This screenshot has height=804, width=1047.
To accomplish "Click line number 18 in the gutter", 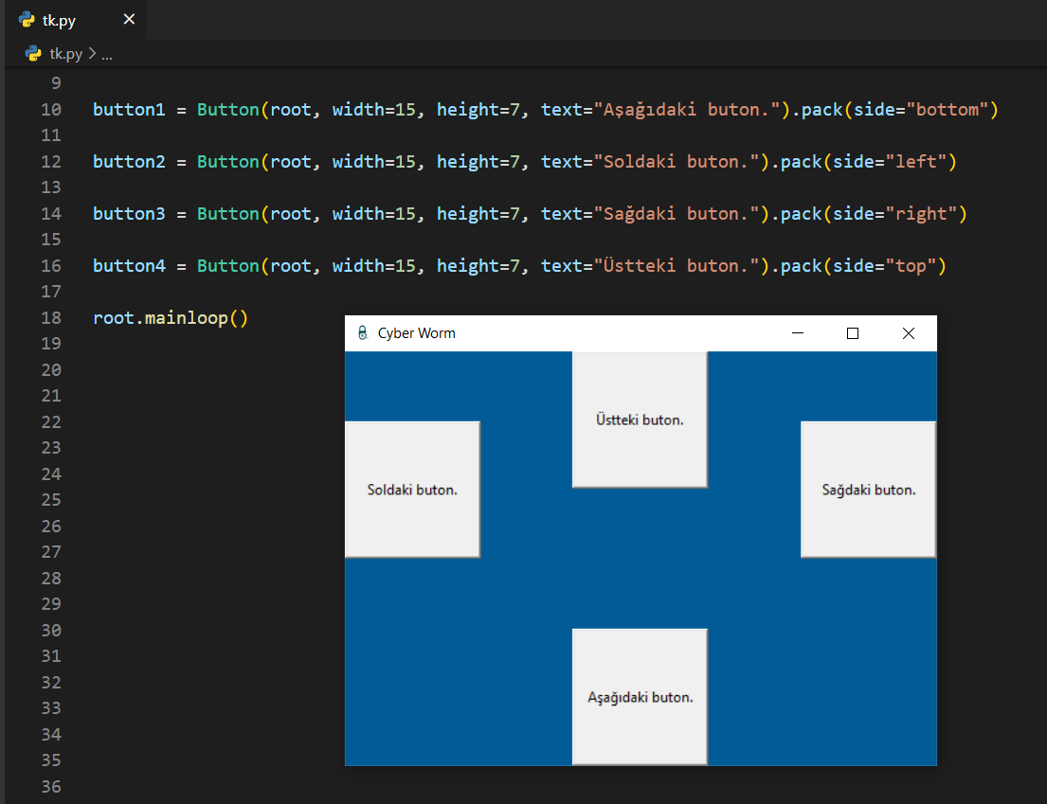I will tap(51, 318).
